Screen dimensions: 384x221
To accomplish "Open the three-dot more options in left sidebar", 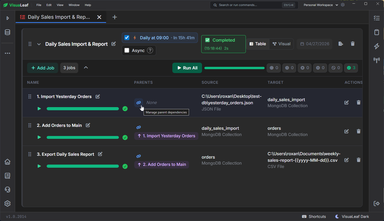I will coord(8,53).
